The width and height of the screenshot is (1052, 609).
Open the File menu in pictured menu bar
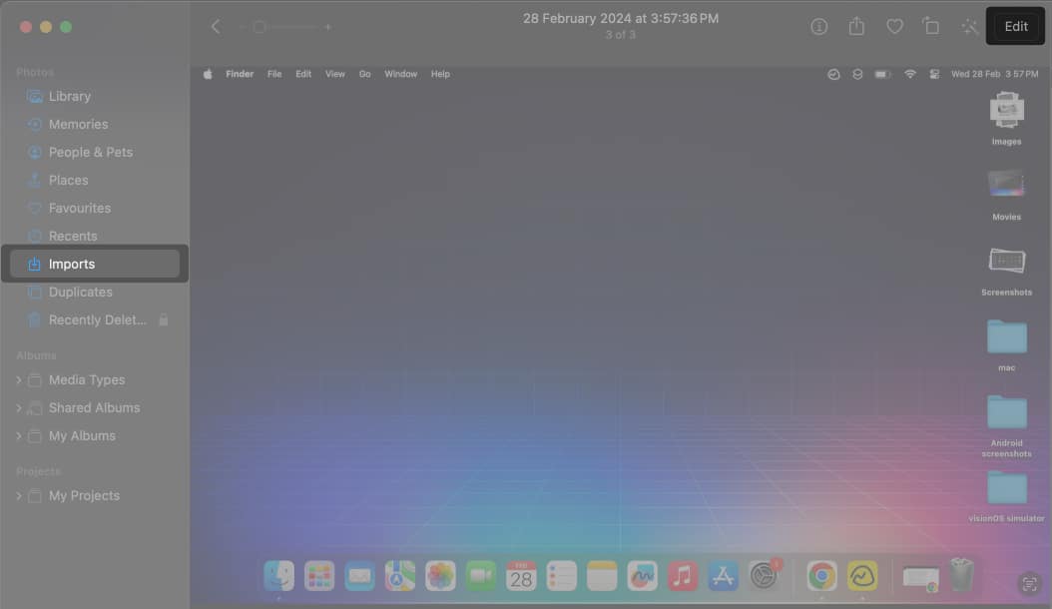click(x=274, y=74)
